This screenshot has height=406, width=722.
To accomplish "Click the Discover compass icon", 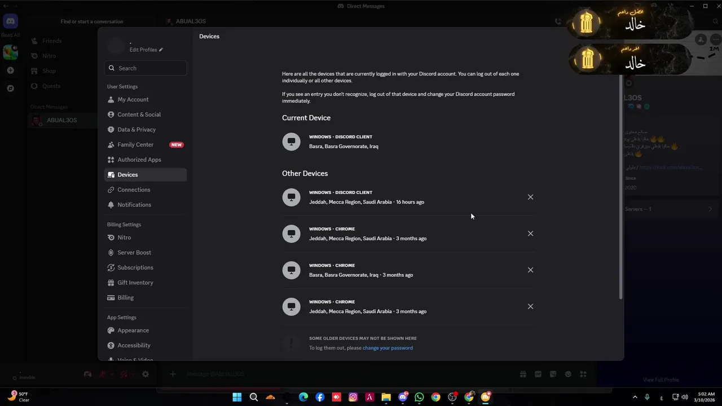I will (10, 89).
